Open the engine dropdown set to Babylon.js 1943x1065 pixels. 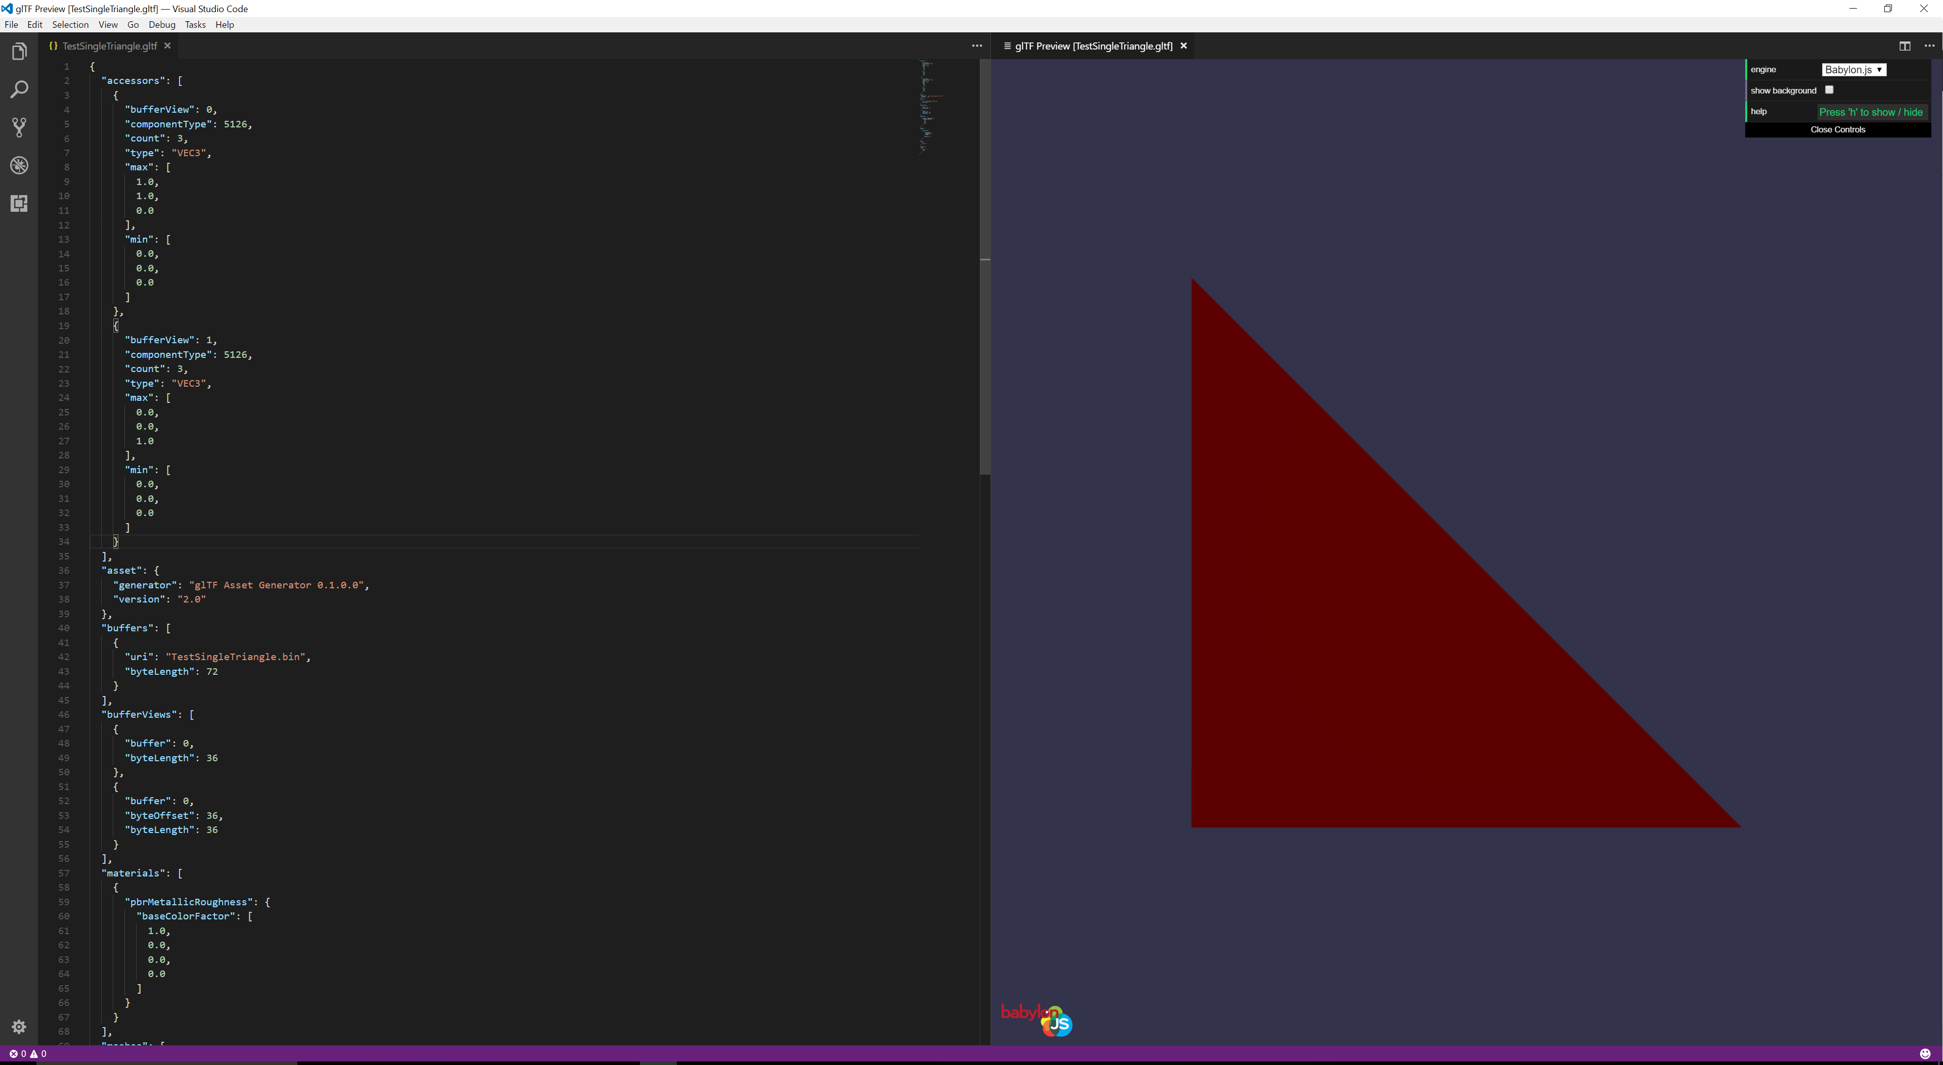click(1854, 69)
